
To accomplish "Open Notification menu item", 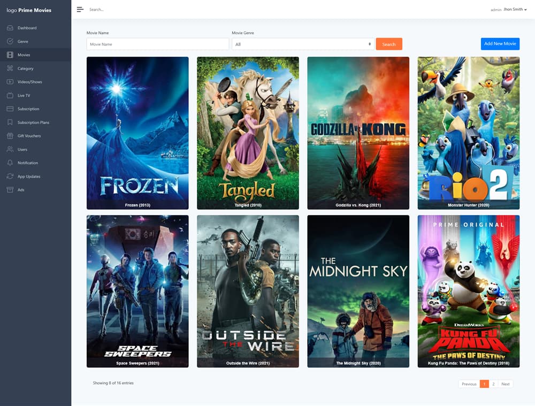I will (35, 163).
